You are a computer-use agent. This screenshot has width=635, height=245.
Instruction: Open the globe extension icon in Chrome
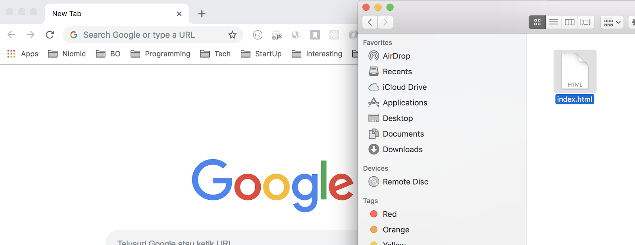tap(296, 35)
